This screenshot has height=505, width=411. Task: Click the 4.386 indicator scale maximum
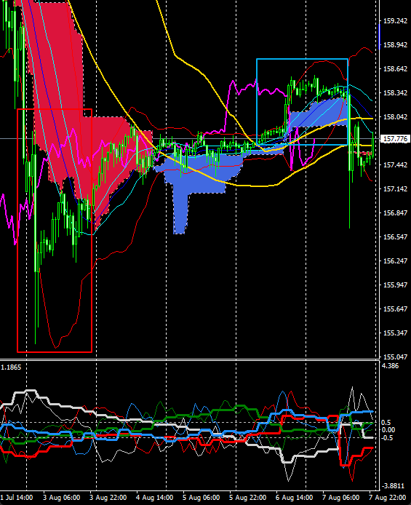coord(391,365)
